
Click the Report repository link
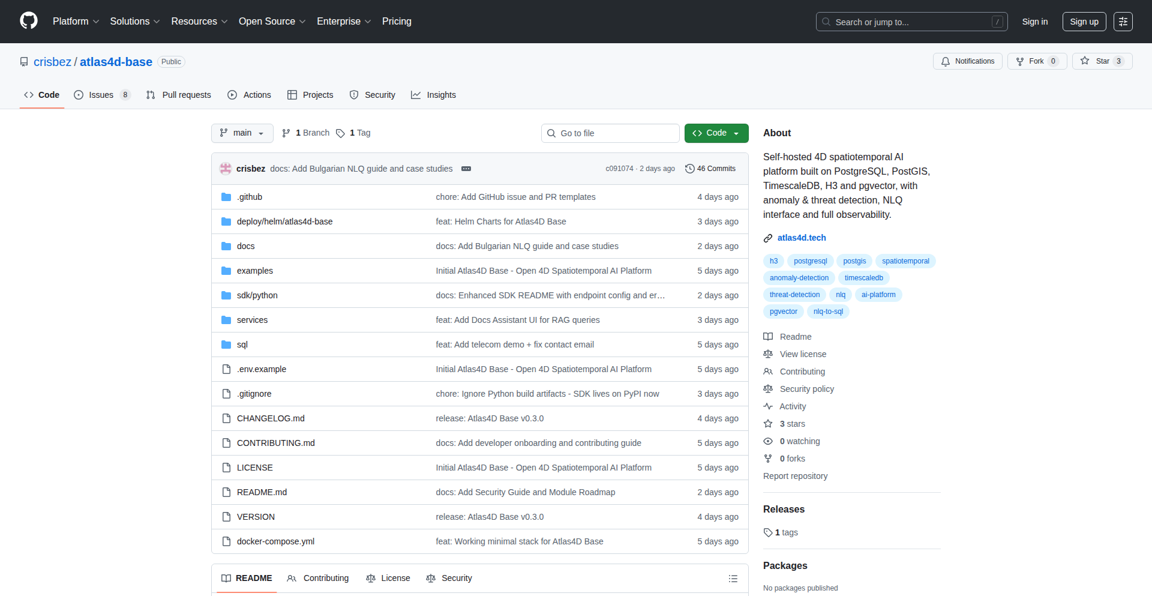(795, 476)
